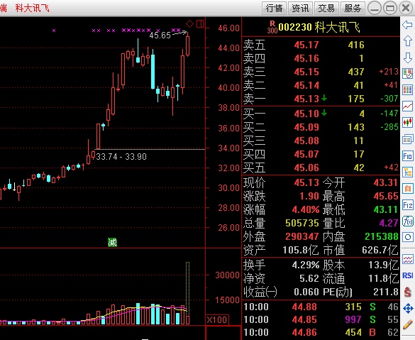Click the red diamond icon above chart
The height and width of the screenshot is (340, 415).
[x=190, y=24]
